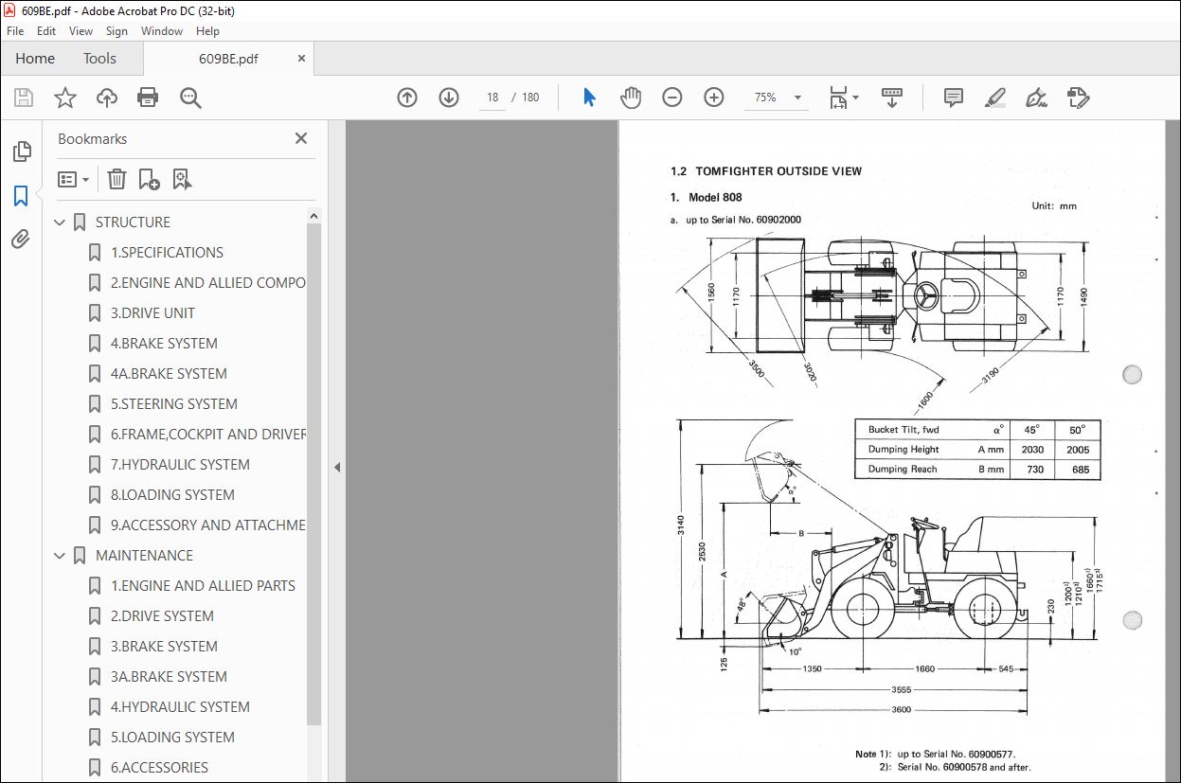Open bookmark 3A.BRAKE SYSTEM

(x=169, y=677)
